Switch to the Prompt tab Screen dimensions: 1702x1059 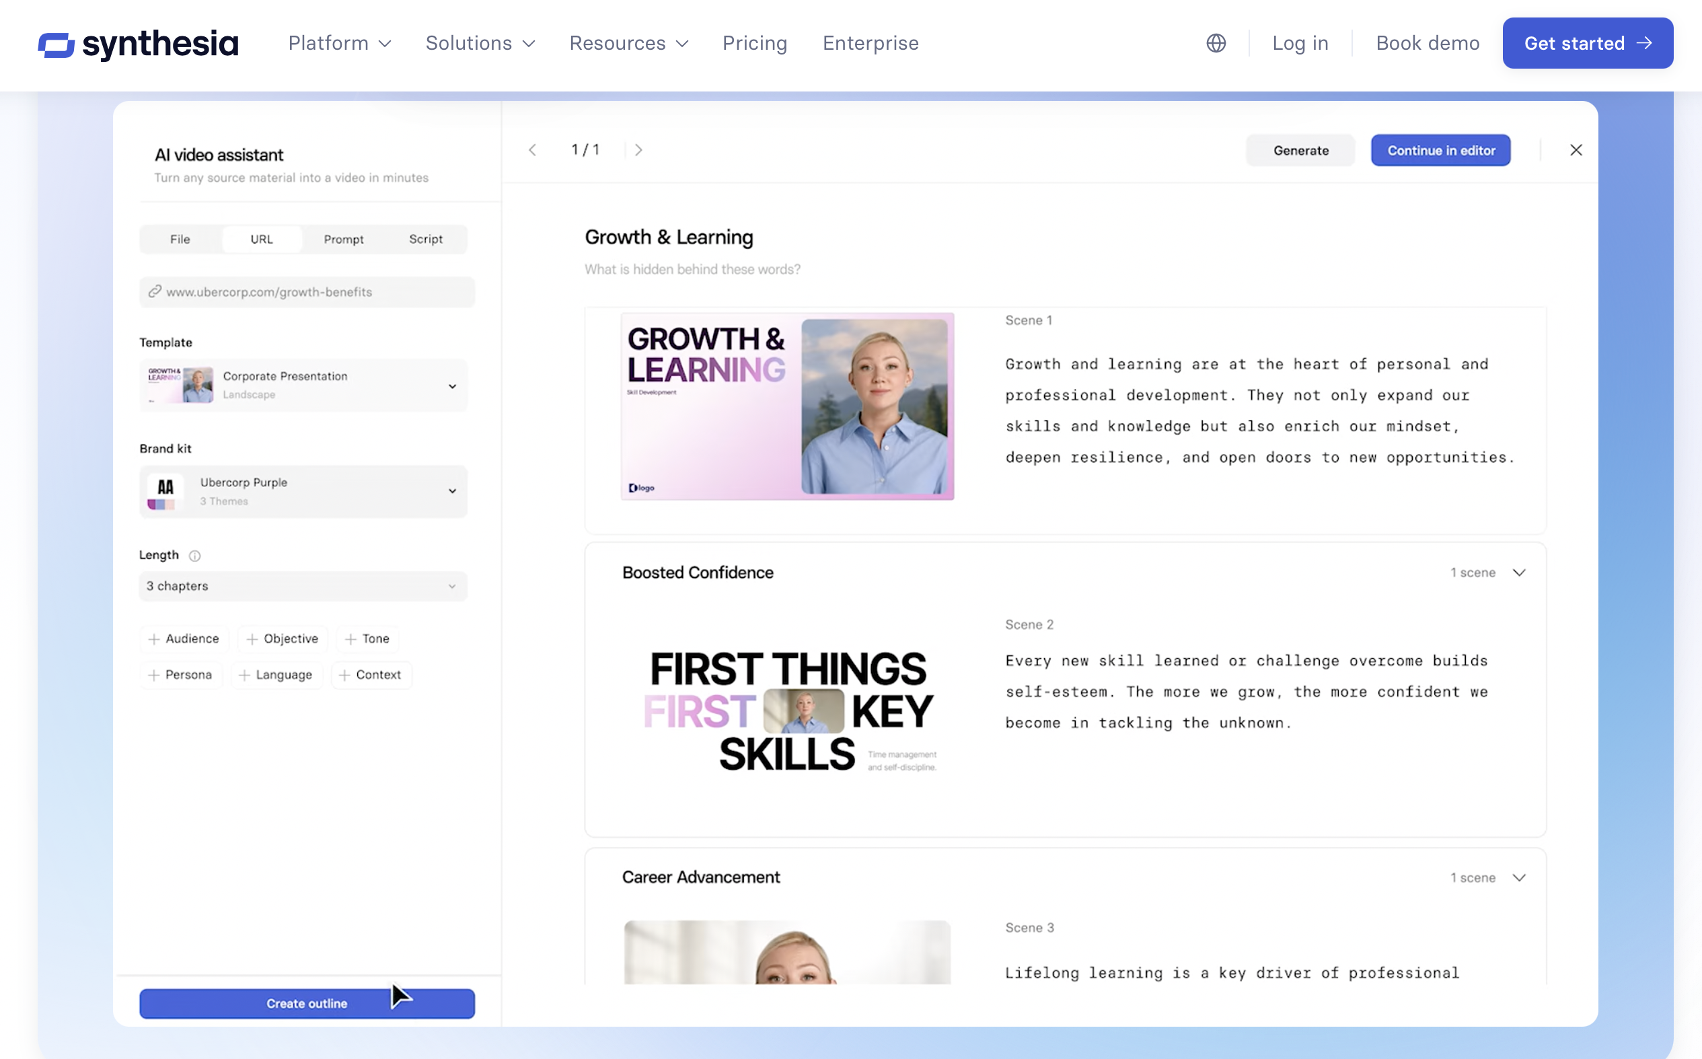343,240
